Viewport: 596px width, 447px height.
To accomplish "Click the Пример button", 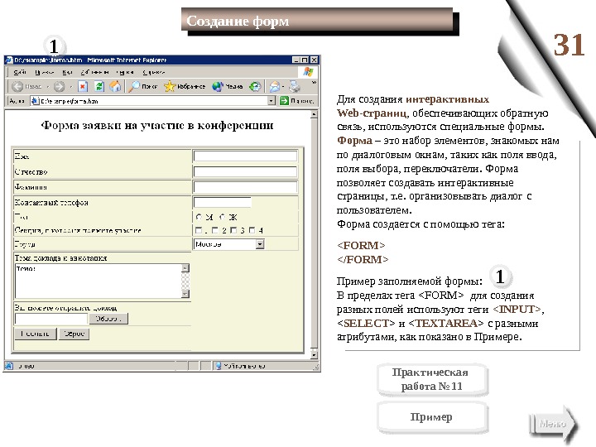I will [x=432, y=417].
